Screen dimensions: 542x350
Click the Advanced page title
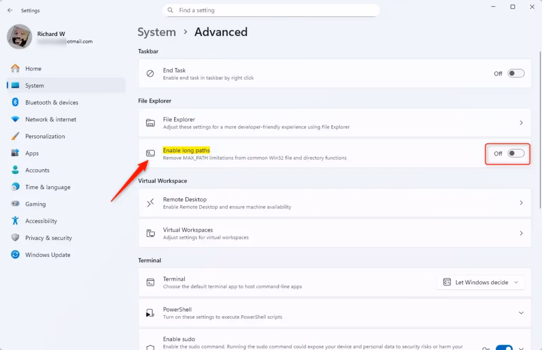221,32
